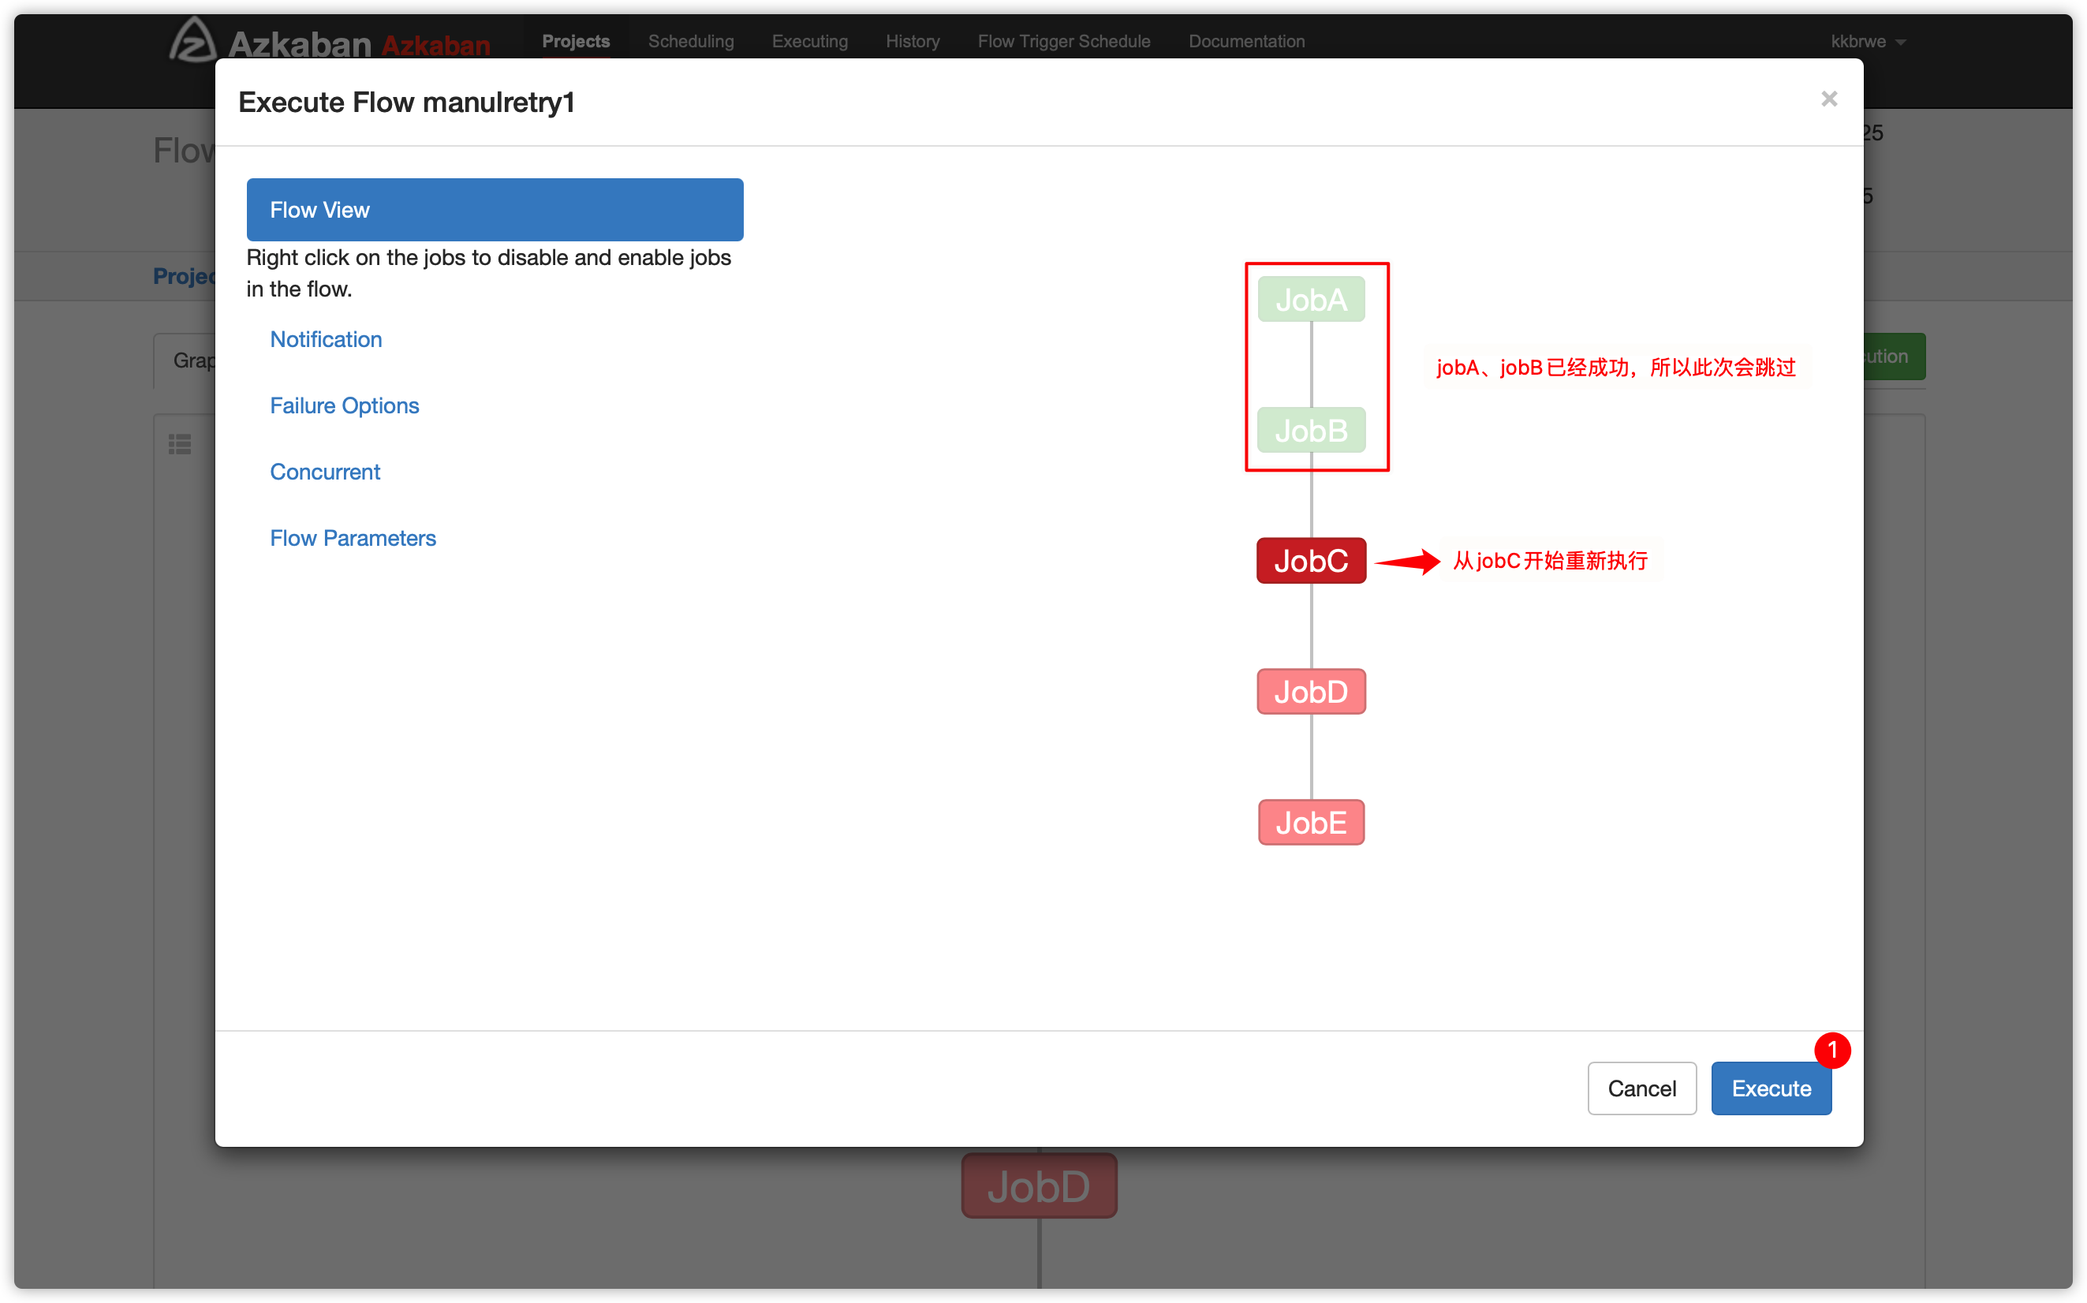Click the JobB node icon
The width and height of the screenshot is (2087, 1303).
click(1312, 429)
